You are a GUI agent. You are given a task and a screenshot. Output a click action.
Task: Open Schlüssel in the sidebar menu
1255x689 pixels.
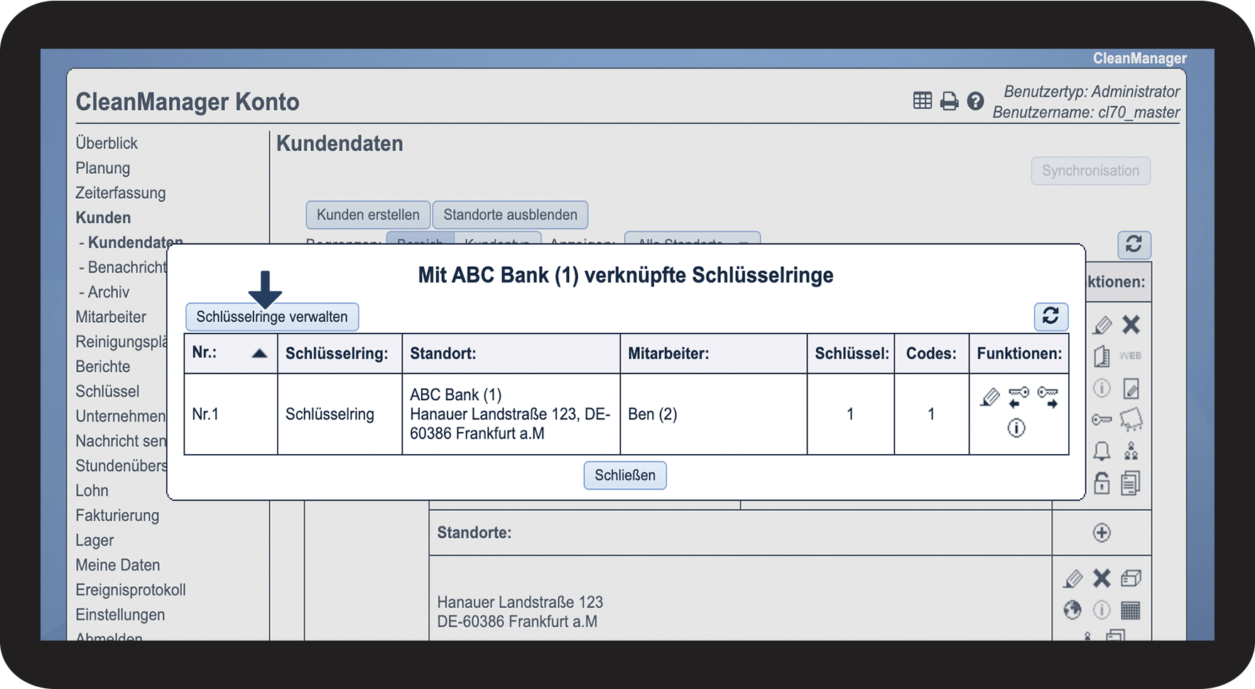(x=107, y=391)
